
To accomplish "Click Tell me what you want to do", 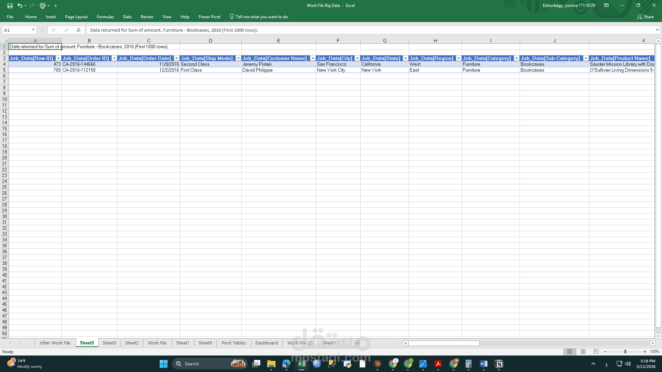I will click(x=261, y=17).
